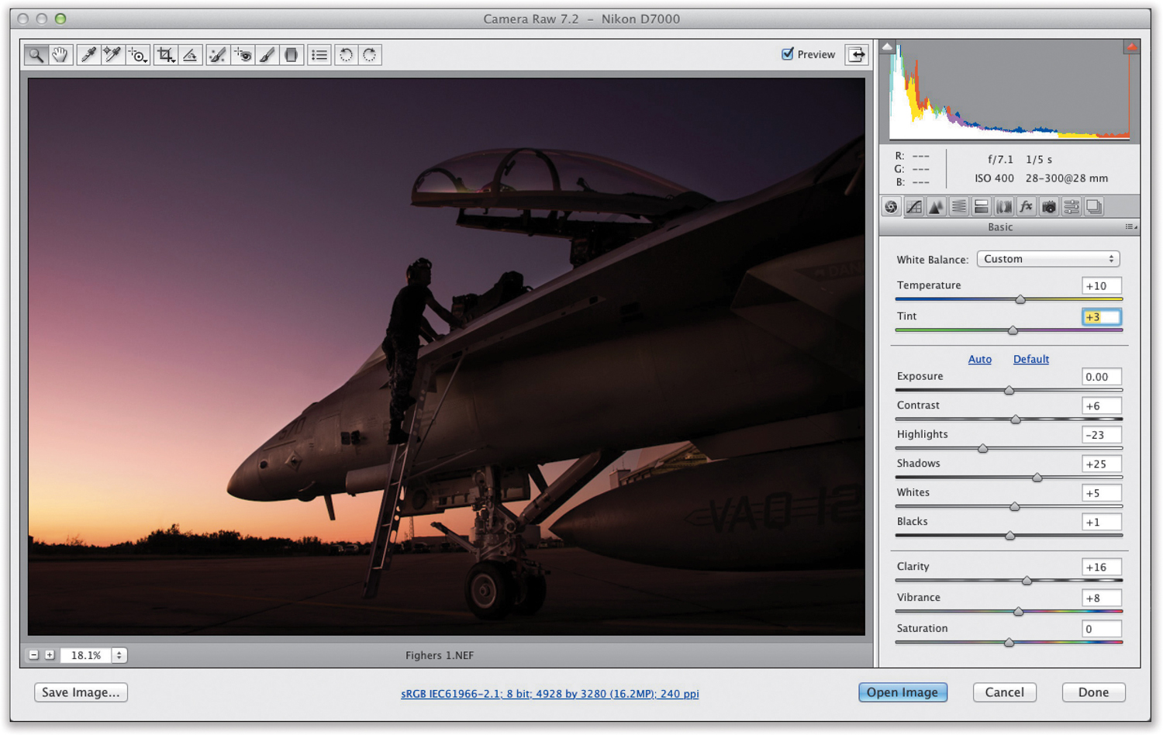Click the jet preview image
Viewport: 1163px width, 735px height.
click(x=447, y=357)
